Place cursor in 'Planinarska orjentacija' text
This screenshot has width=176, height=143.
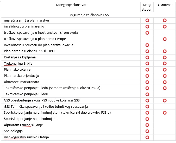pyautogui.click(x=21, y=76)
